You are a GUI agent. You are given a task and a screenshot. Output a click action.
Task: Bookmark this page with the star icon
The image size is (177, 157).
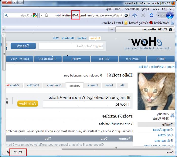(46, 15)
